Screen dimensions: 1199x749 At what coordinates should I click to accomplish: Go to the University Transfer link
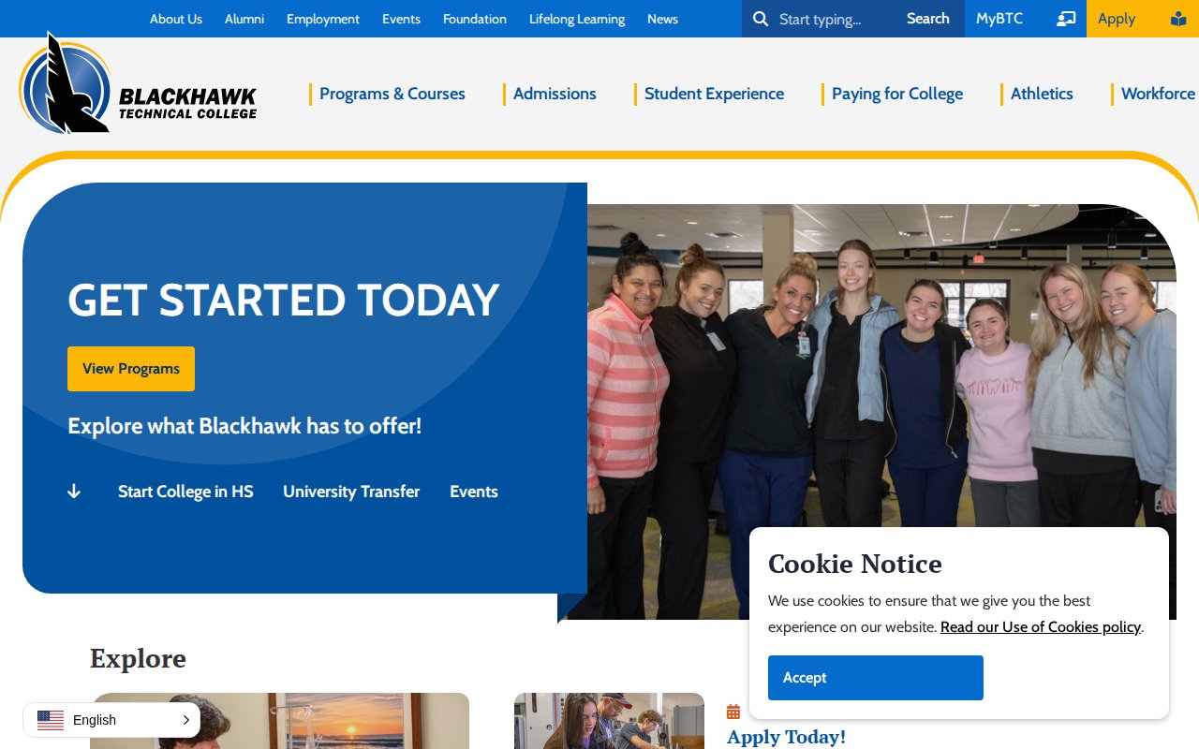click(x=351, y=492)
